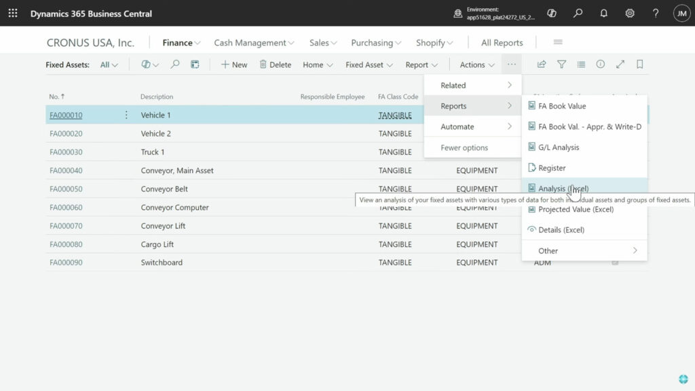This screenshot has height=391, width=695.
Task: Open fixed asset FA000030
Action: [66, 152]
